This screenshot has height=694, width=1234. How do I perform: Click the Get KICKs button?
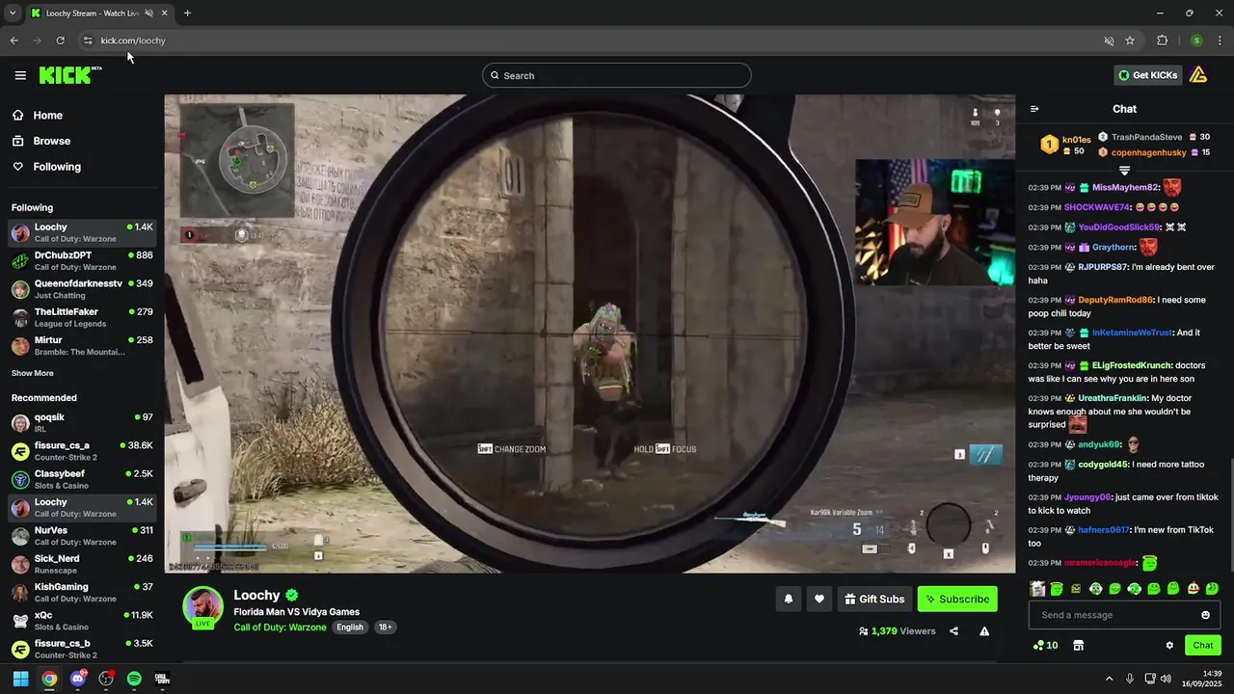[x=1148, y=75]
